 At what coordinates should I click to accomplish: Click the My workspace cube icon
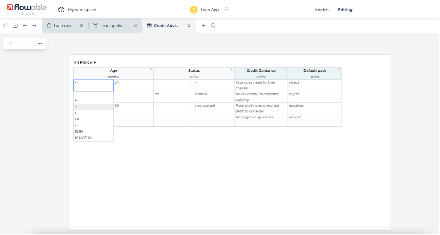[x=61, y=10]
